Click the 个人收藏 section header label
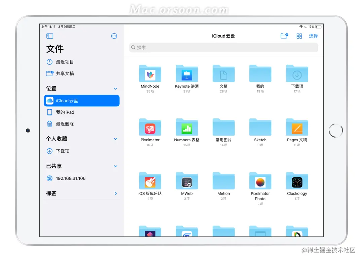The width and height of the screenshot is (363, 261). click(57, 139)
